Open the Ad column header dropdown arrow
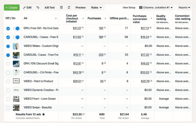 click(x=56, y=18)
